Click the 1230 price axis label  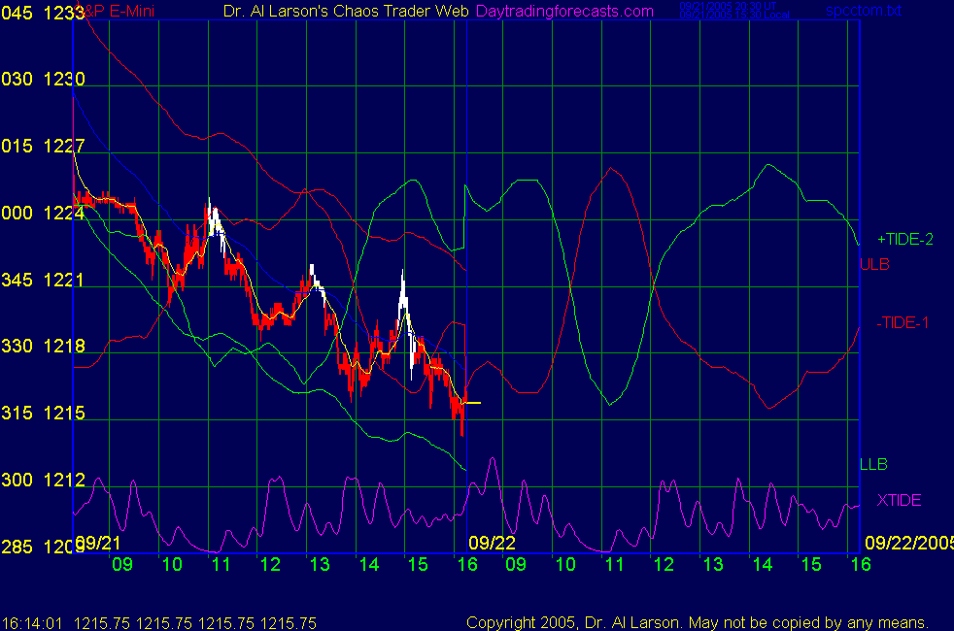tap(65, 79)
